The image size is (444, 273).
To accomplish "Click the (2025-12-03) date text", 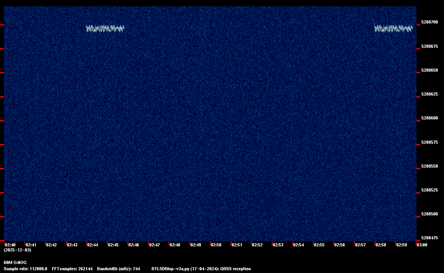I will pyautogui.click(x=18, y=250).
